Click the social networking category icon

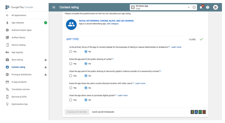(x=71, y=25)
